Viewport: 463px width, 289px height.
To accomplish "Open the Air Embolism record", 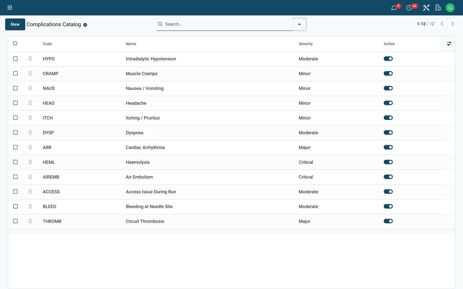I will coord(139,177).
